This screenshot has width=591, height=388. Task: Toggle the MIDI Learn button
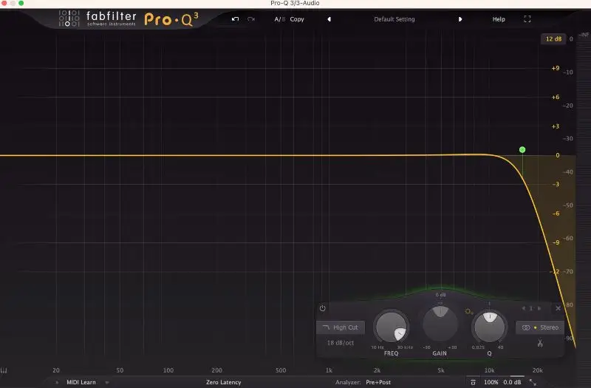pos(82,382)
